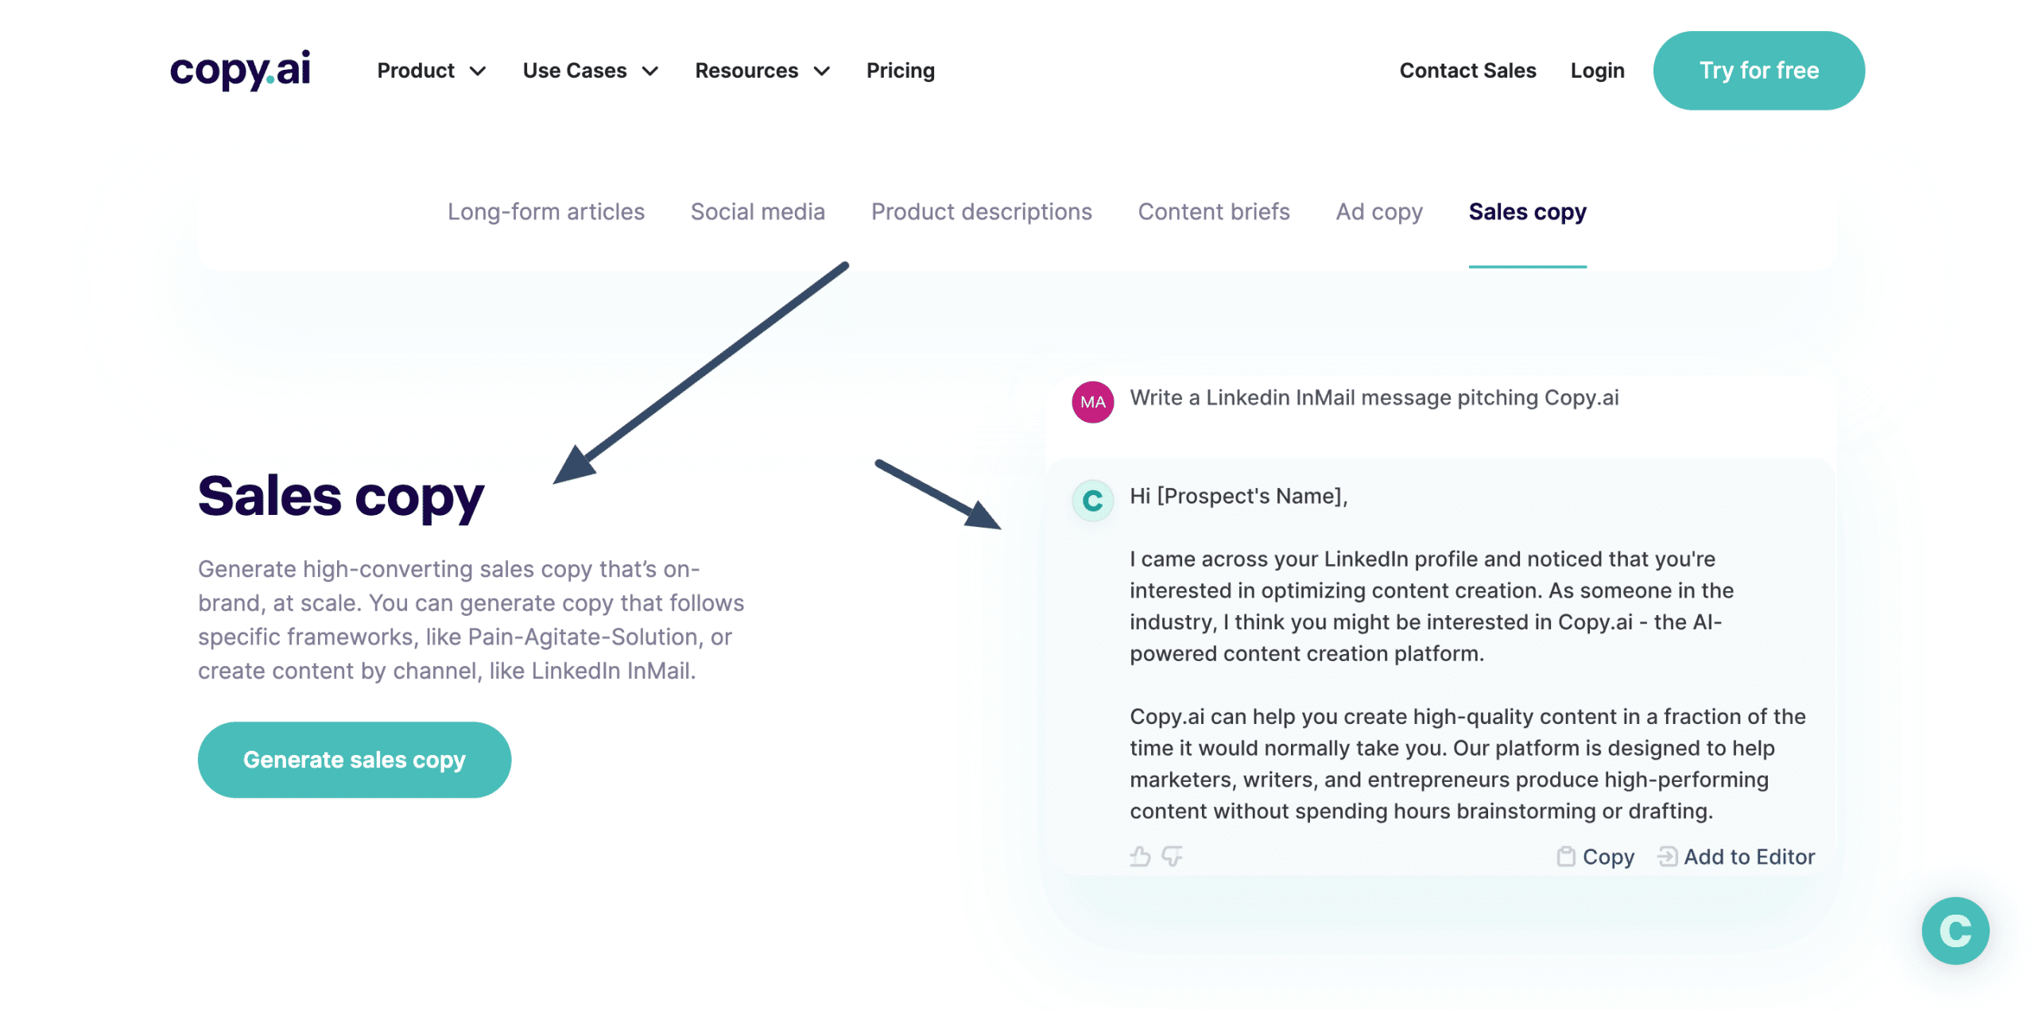Click the clipboard icon next to Copy

point(1568,856)
